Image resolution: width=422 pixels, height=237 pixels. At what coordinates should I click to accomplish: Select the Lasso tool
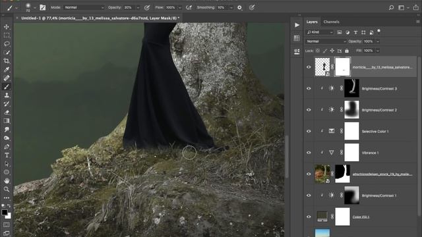coord(7,44)
